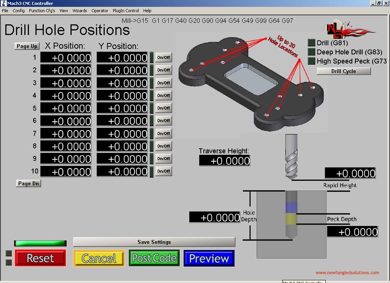The height and width of the screenshot is (283, 390).
Task: Click the green Post Code button
Action: point(154,258)
